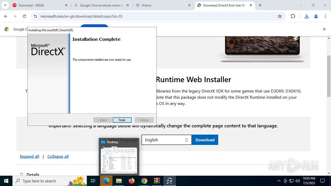Open Chrome three-dot menu
The image size is (331, 186).
click(325, 16)
